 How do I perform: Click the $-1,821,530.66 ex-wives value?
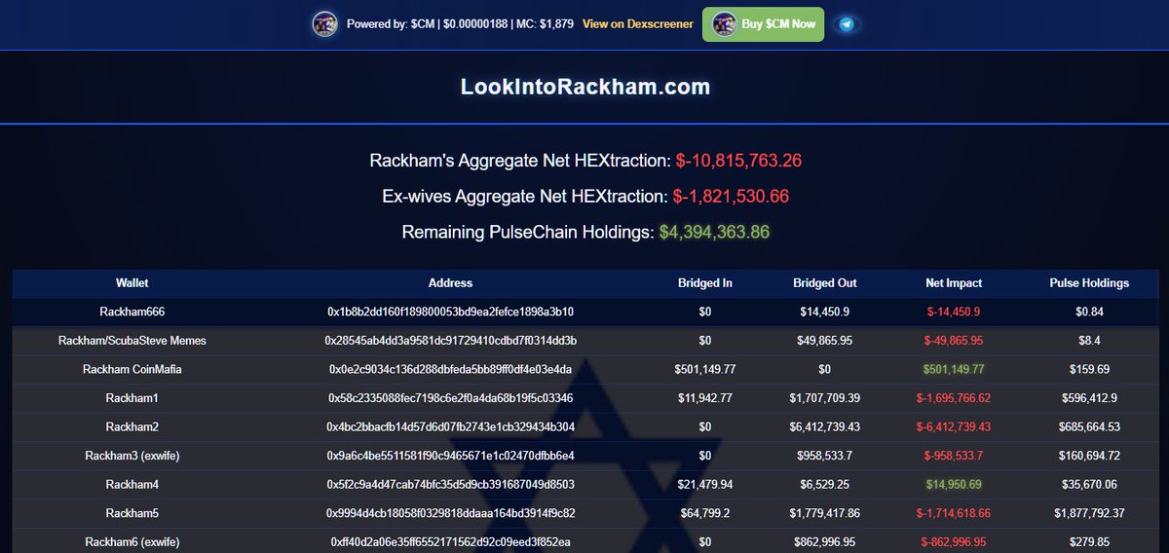[731, 196]
